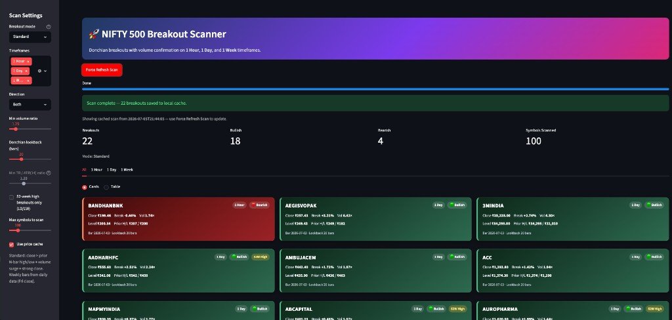Click the Breakouts count 22
672x320 pixels.
pyautogui.click(x=87, y=141)
